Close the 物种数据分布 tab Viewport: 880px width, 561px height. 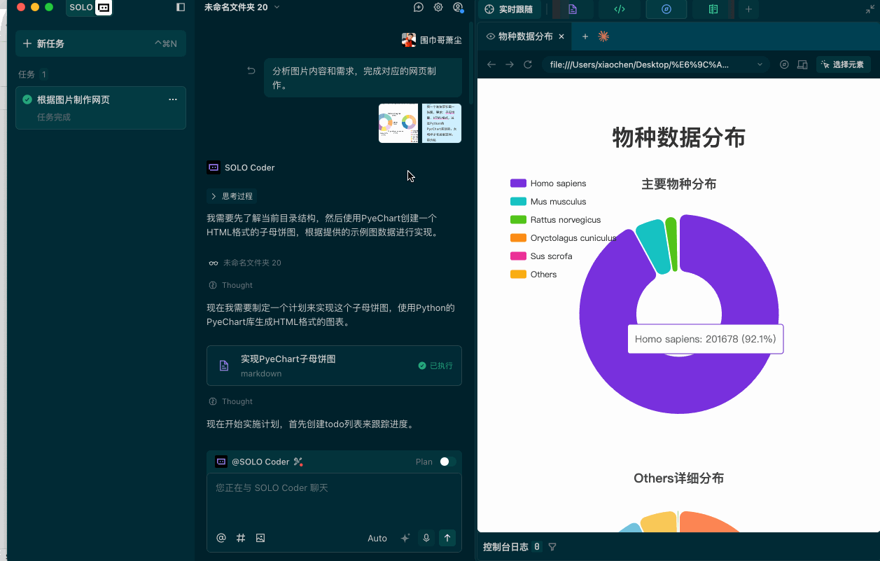561,36
